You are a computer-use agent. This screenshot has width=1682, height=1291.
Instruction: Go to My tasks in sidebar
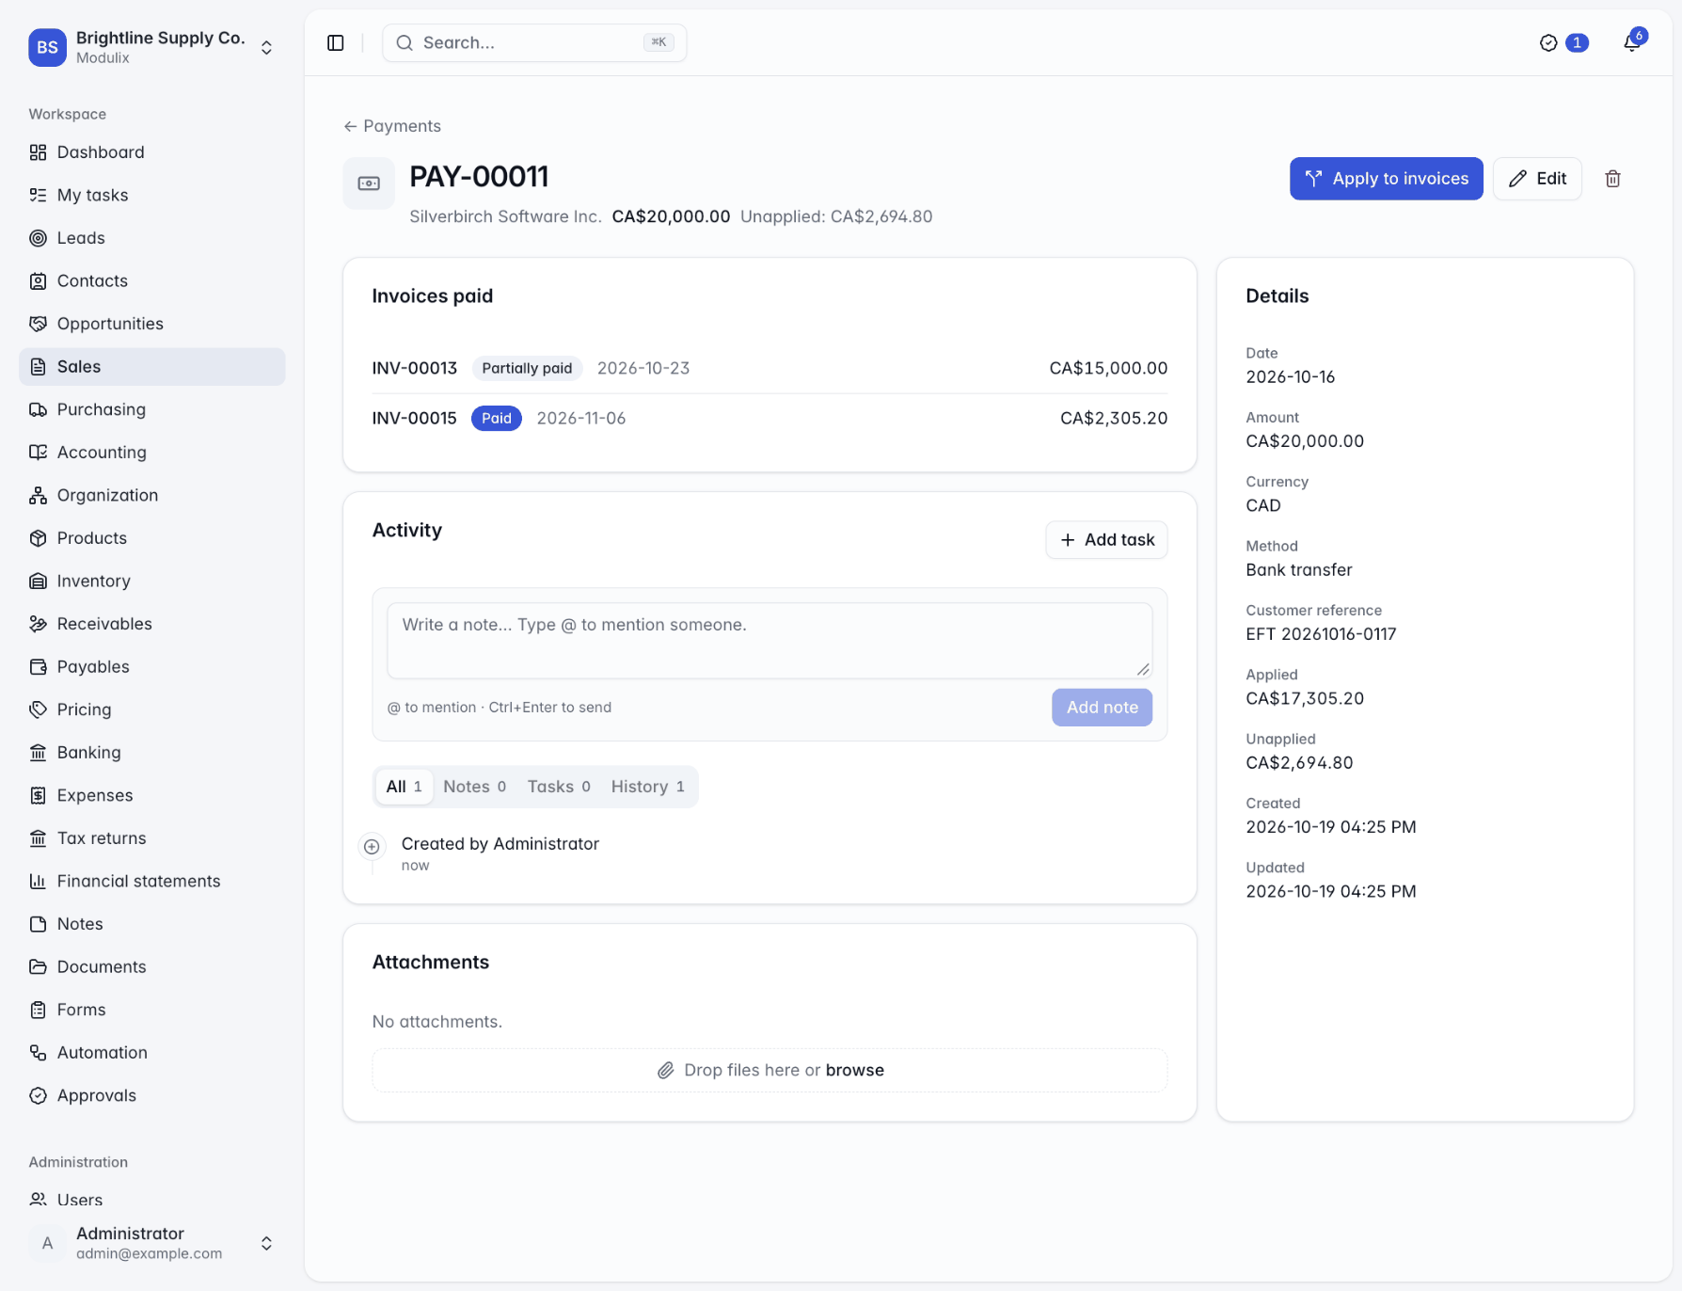coord(151,195)
